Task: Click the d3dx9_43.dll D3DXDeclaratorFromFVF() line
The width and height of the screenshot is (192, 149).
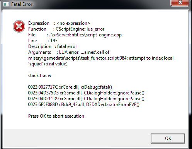Action: 84,104
